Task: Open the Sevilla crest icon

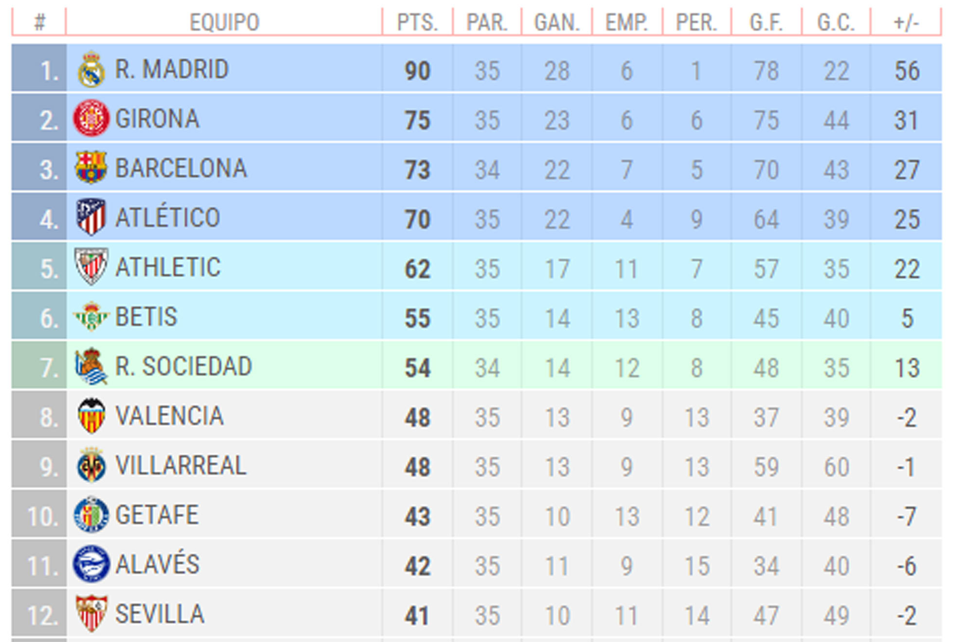Action: [91, 614]
